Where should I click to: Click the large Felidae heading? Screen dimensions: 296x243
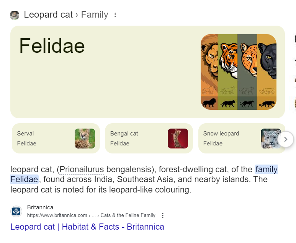tap(52, 46)
